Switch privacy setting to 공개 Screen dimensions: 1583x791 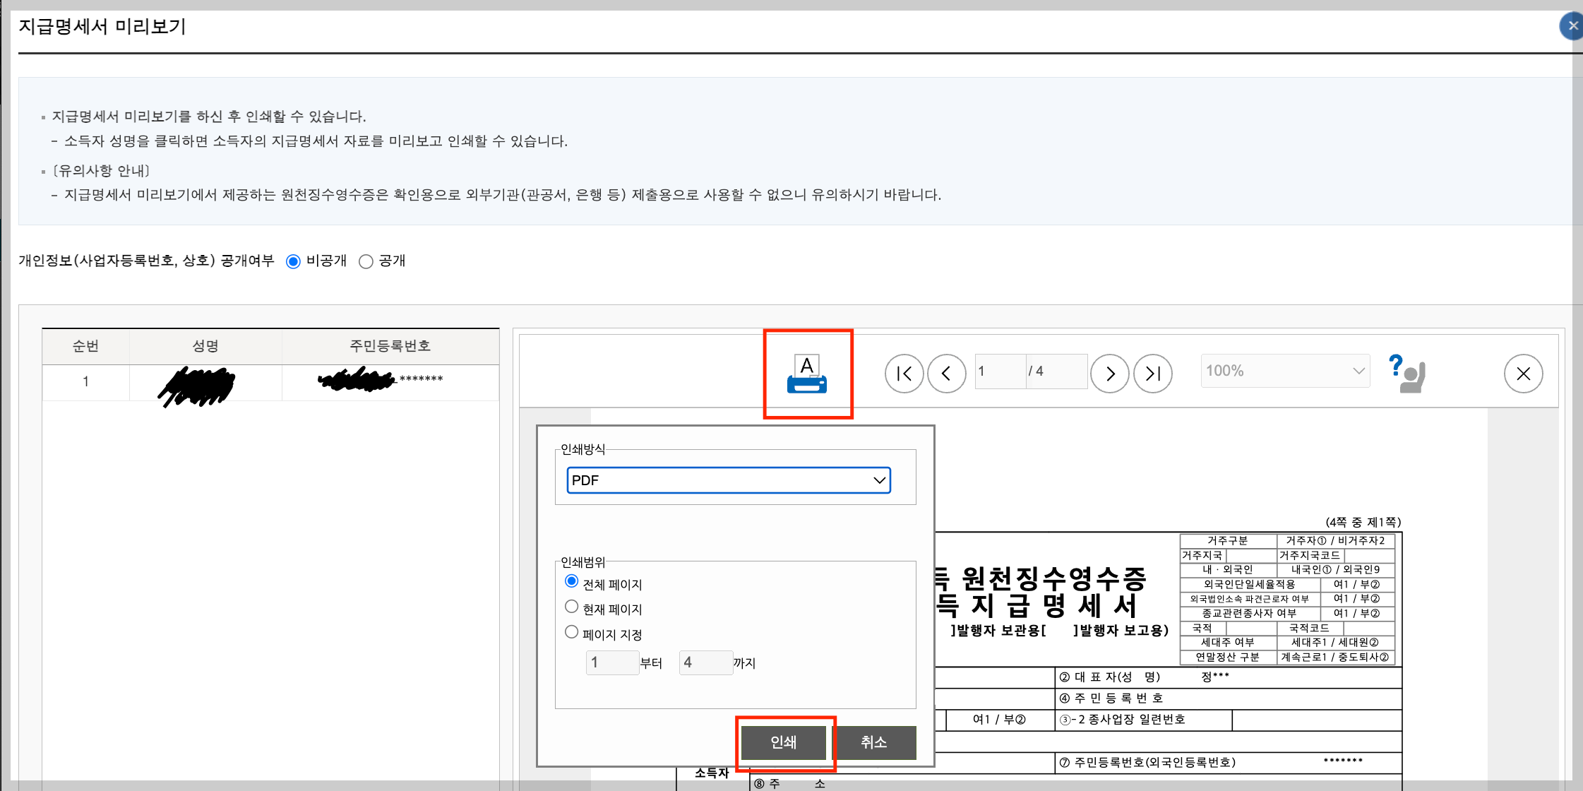366,261
